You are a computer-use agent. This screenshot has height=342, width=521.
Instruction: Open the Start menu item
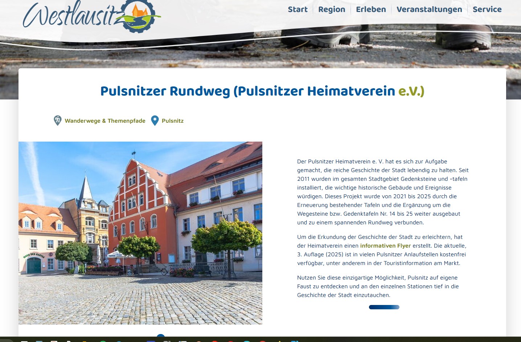pyautogui.click(x=298, y=9)
